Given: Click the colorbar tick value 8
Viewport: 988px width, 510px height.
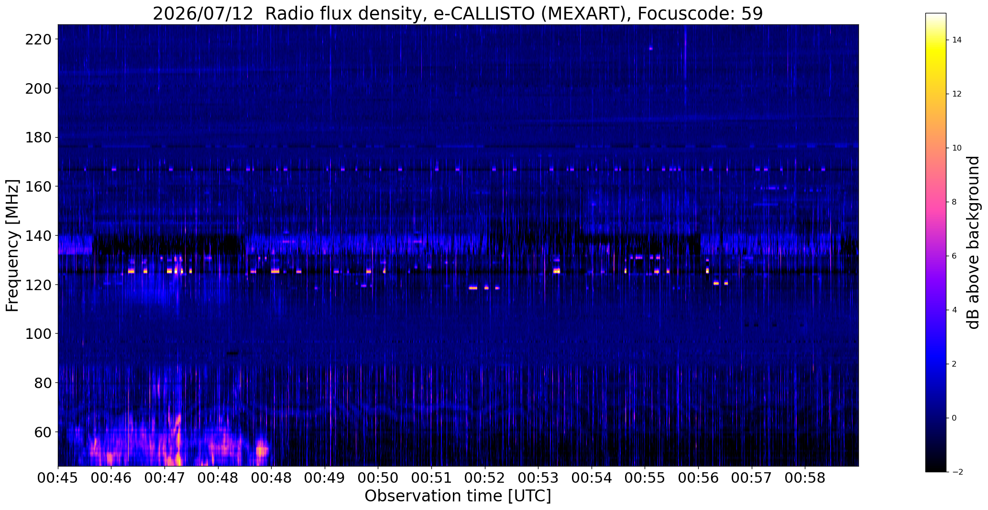Looking at the screenshot, I should [955, 202].
